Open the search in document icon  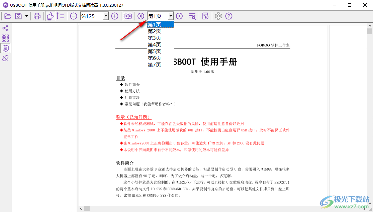coord(192,16)
